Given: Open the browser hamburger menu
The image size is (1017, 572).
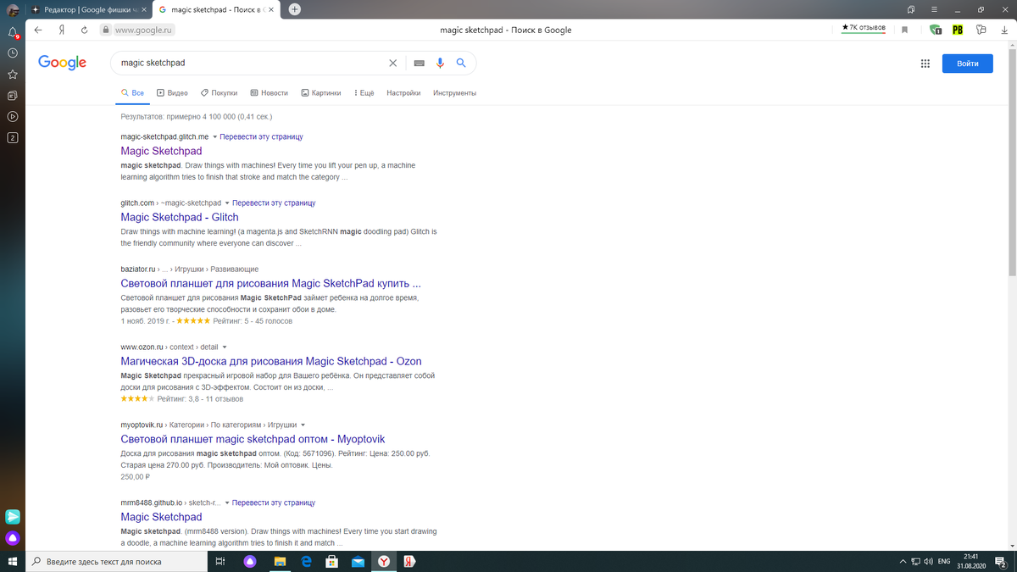Looking at the screenshot, I should tap(934, 9).
